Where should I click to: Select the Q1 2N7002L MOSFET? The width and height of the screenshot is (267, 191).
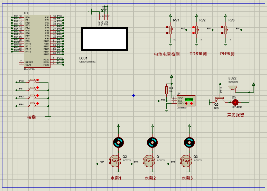click(x=149, y=161)
